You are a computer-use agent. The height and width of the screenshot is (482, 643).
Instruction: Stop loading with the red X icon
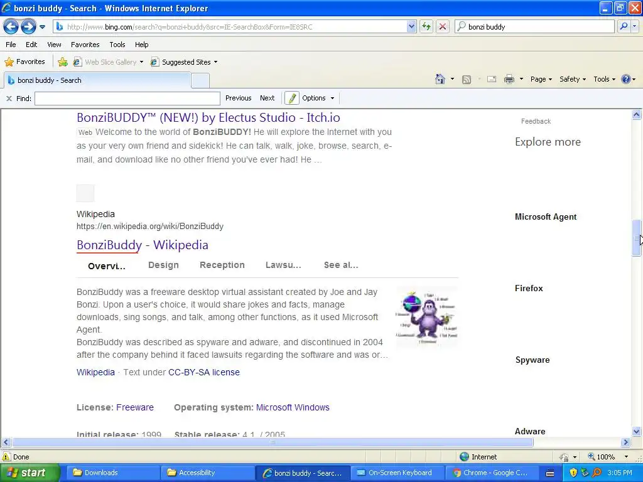pyautogui.click(x=443, y=27)
